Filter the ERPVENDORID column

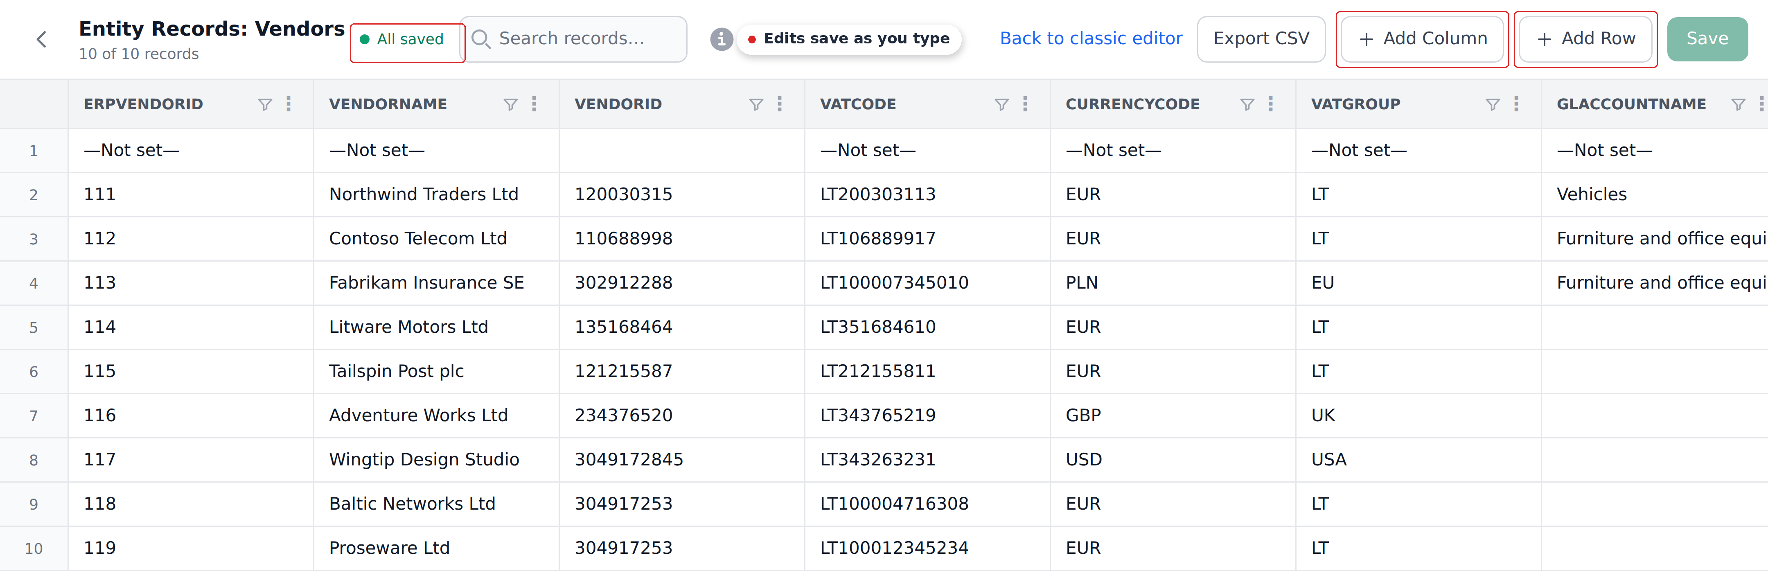click(265, 104)
